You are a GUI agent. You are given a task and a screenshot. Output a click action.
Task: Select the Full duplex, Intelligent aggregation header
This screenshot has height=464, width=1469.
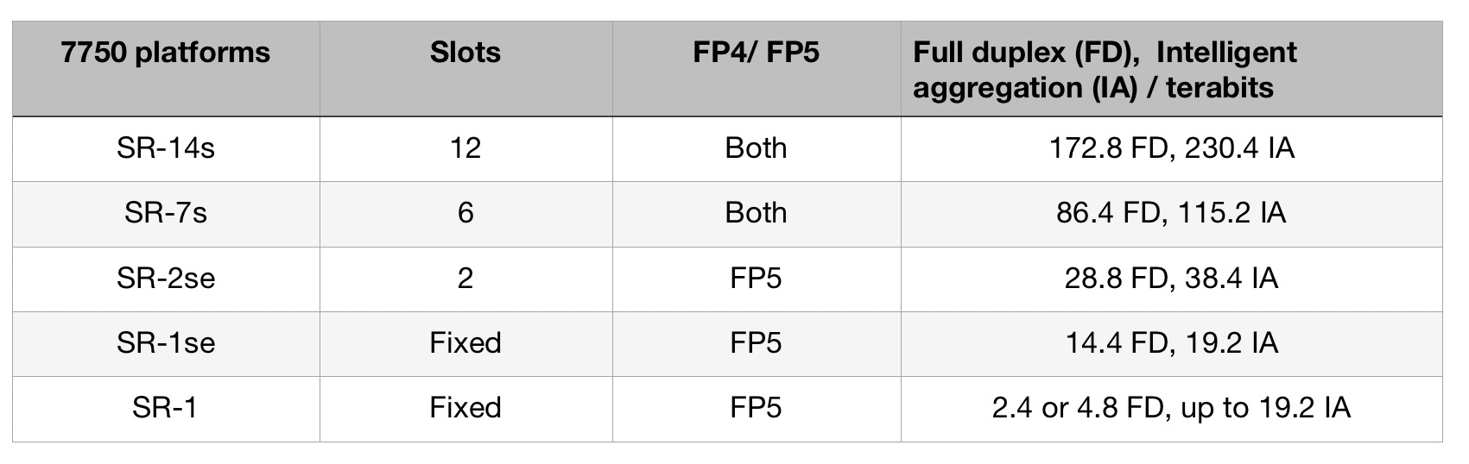click(x=1105, y=70)
